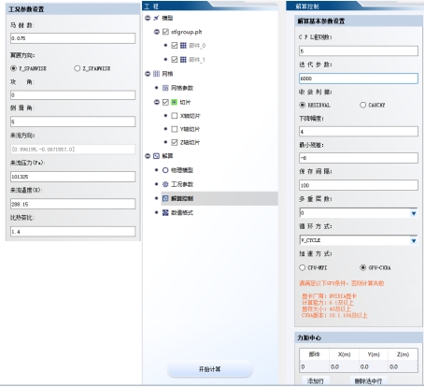Uncheck the Z轴切片 checkbox
Image resolution: width=425 pixels, height=387 pixels.
pos(175,142)
